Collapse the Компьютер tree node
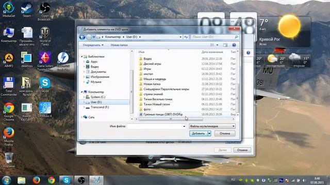Screen dimensions: 330x185 click(x=81, y=92)
